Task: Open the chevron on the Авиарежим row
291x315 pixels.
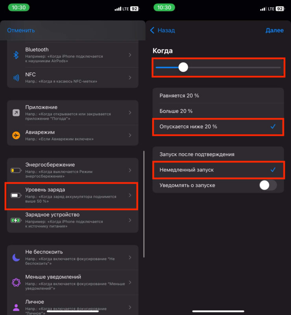Action: point(130,135)
